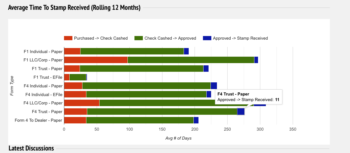Click blue bar segment for F1 Trust - Paper
Screen dimensions: 350x153
pyautogui.click(x=206, y=69)
